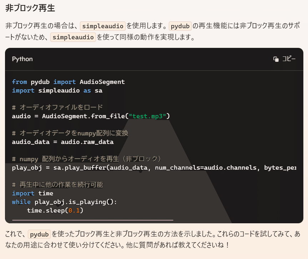Click the "test.mp3" string in code
The height and width of the screenshot is (259, 308).
click(147, 116)
